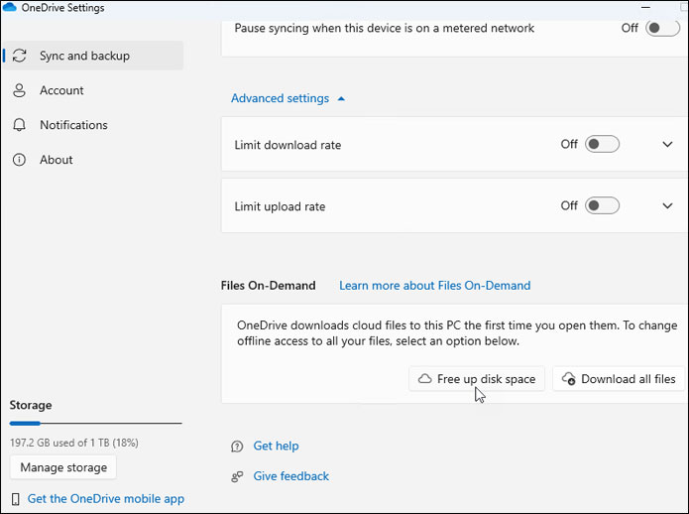Click the phone icon beside mobile app link
The height and width of the screenshot is (514, 689).
coord(16,499)
